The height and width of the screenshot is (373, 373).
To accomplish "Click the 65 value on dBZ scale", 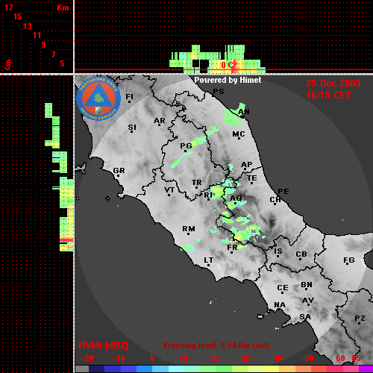I will (x=356, y=358).
